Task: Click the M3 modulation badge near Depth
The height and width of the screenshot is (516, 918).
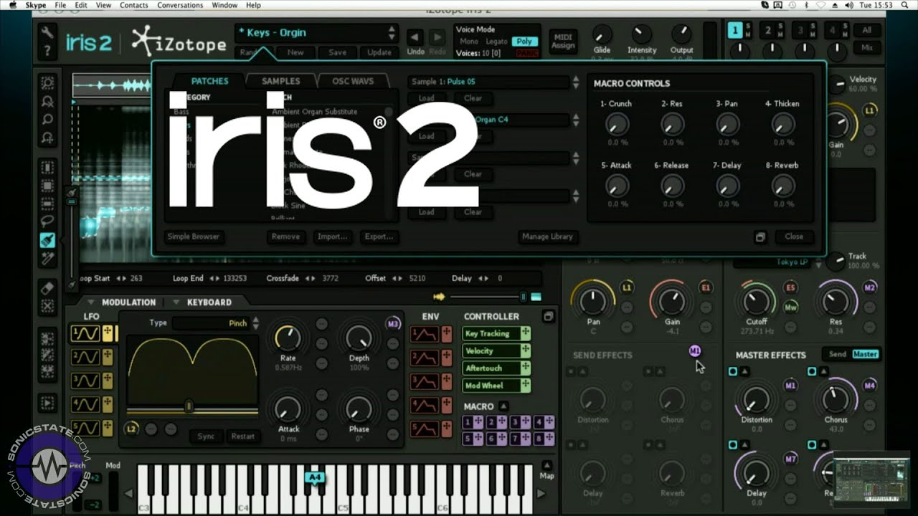Action: pyautogui.click(x=392, y=323)
